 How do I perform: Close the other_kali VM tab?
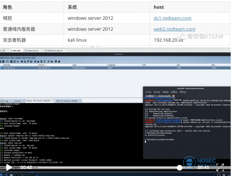pos(22,51)
